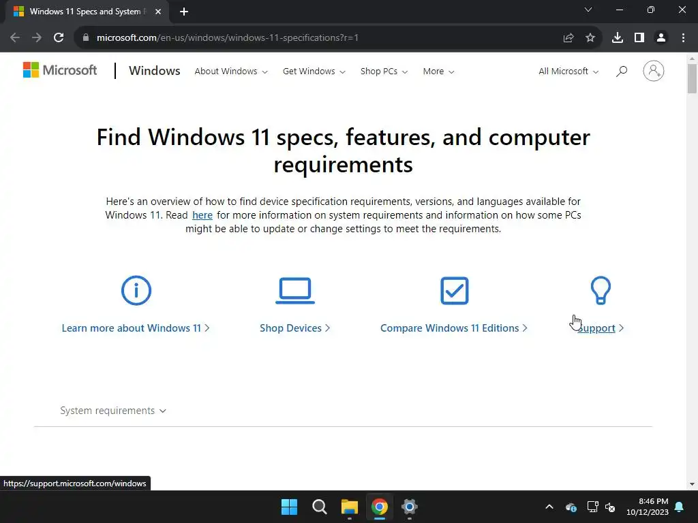
Task: Open File Explorer from taskbar
Action: point(350,507)
